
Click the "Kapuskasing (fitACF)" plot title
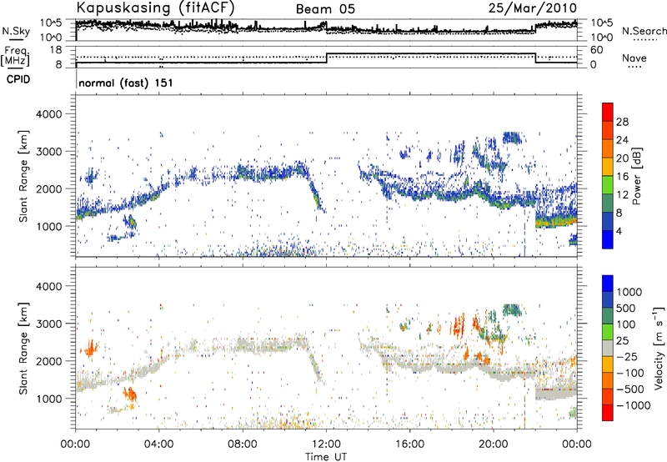(x=155, y=8)
